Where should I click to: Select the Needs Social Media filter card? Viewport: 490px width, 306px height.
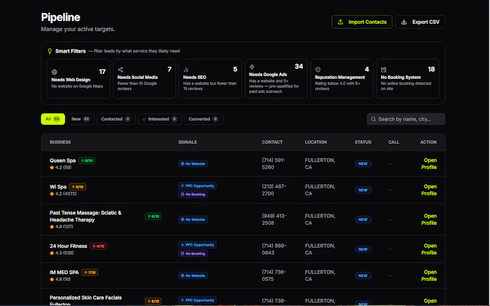click(144, 79)
